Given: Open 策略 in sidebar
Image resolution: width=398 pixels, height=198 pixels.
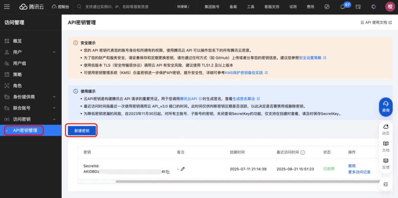Looking at the screenshot, I should pos(30,74).
